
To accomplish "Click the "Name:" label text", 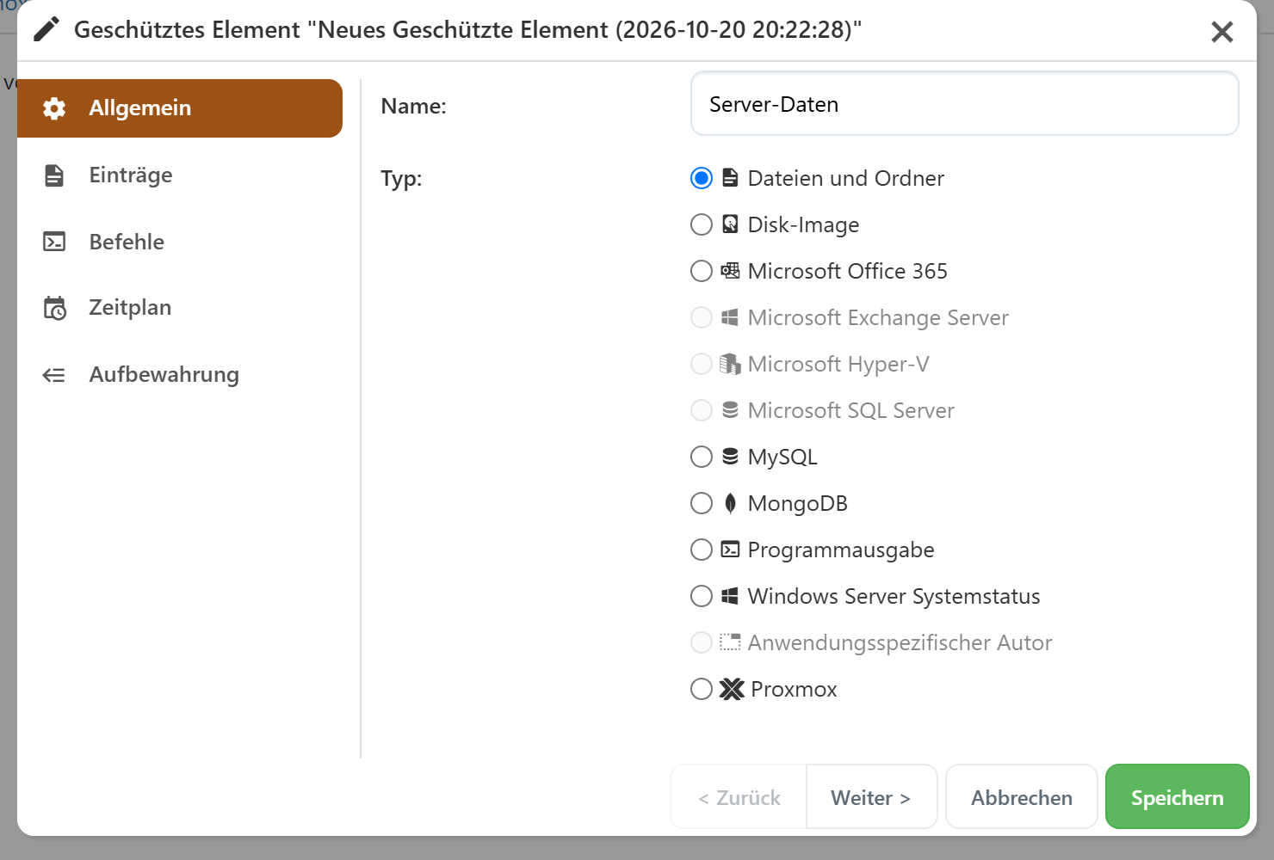I will (413, 106).
